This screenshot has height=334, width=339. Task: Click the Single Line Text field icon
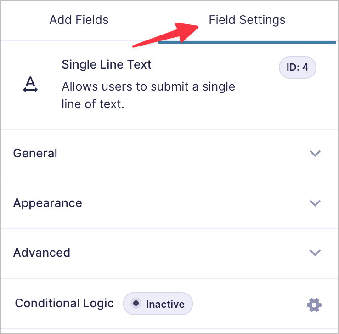pos(30,84)
